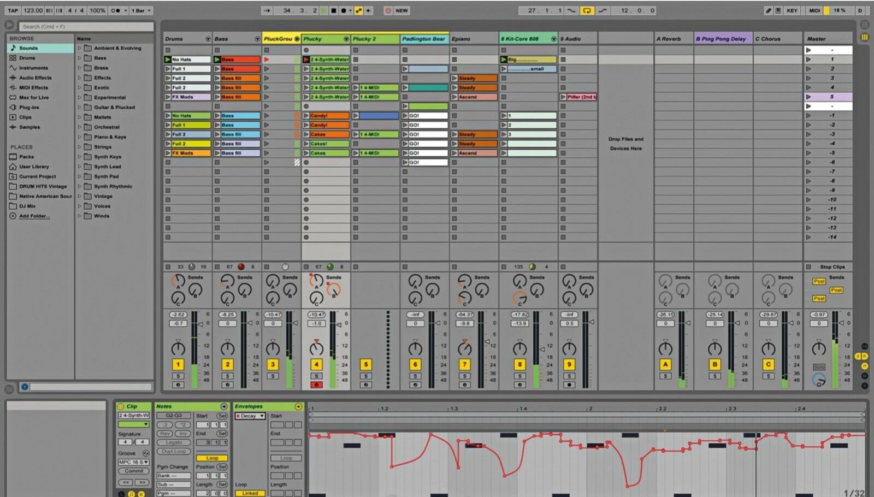The image size is (874, 497).
Task: Expand the Ambient & Evolving folder
Action: coord(80,48)
